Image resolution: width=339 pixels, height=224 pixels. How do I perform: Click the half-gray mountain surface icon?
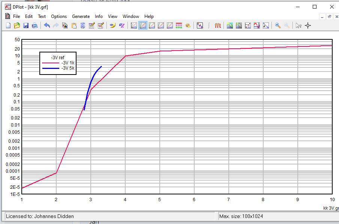239,25
